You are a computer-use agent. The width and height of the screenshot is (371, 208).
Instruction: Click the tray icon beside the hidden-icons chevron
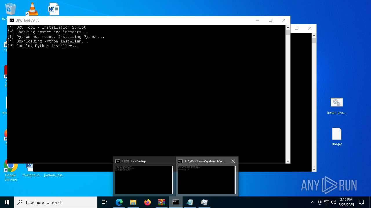click(320, 202)
